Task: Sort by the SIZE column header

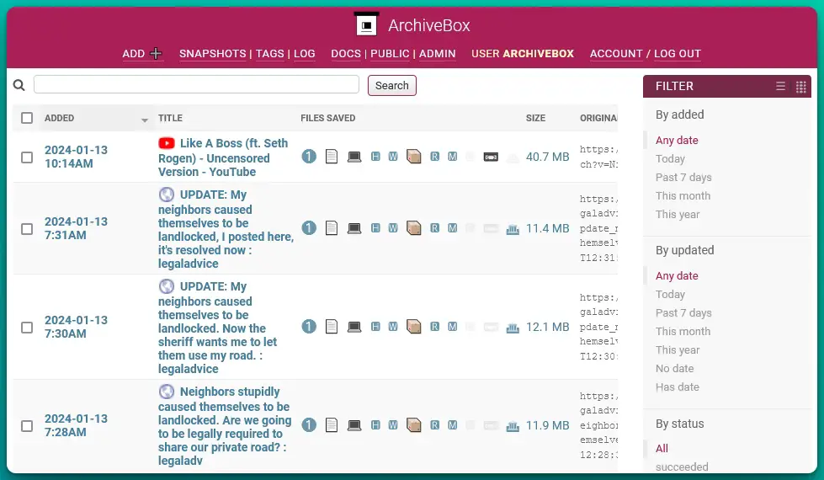Action: pos(535,118)
